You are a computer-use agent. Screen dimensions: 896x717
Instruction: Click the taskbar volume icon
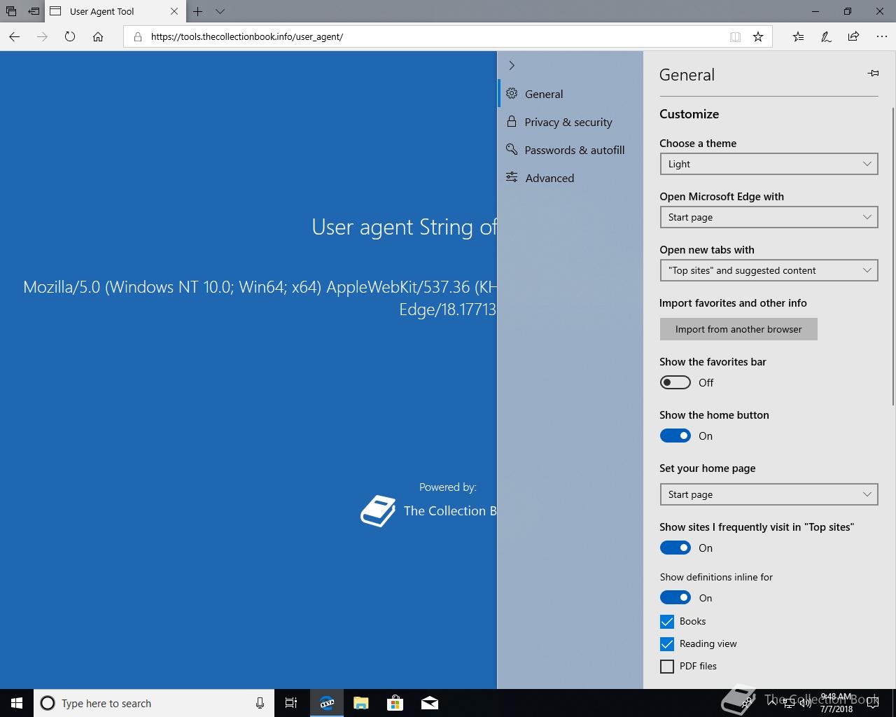[805, 703]
